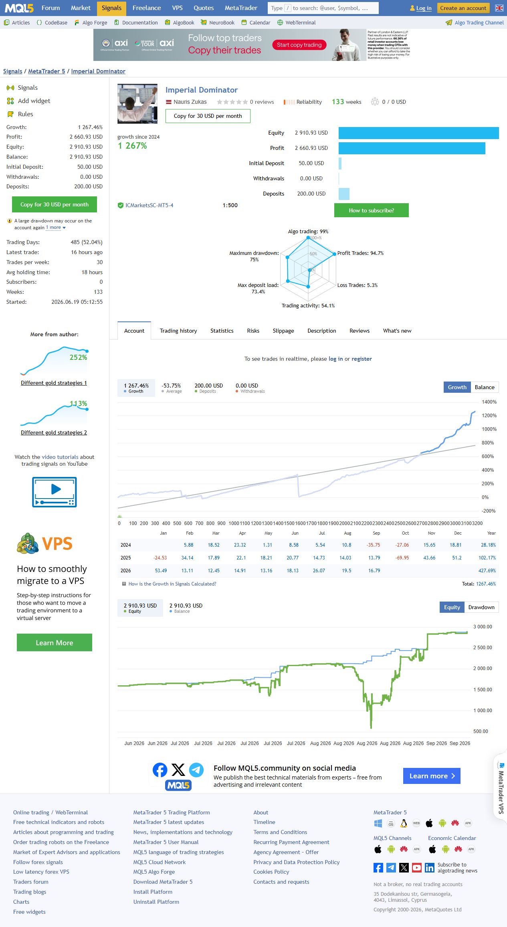The width and height of the screenshot is (507, 927).
Task: Click large Facebook icon in social banner
Action: click(x=160, y=770)
